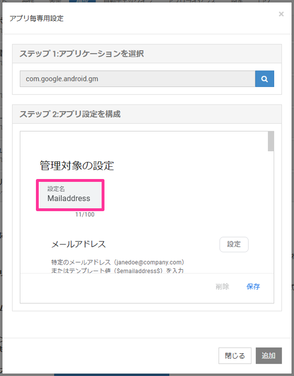Image resolution: width=294 pixels, height=376 pixels.
Task: Click the magnifier search button for applications
Action: pyautogui.click(x=265, y=79)
